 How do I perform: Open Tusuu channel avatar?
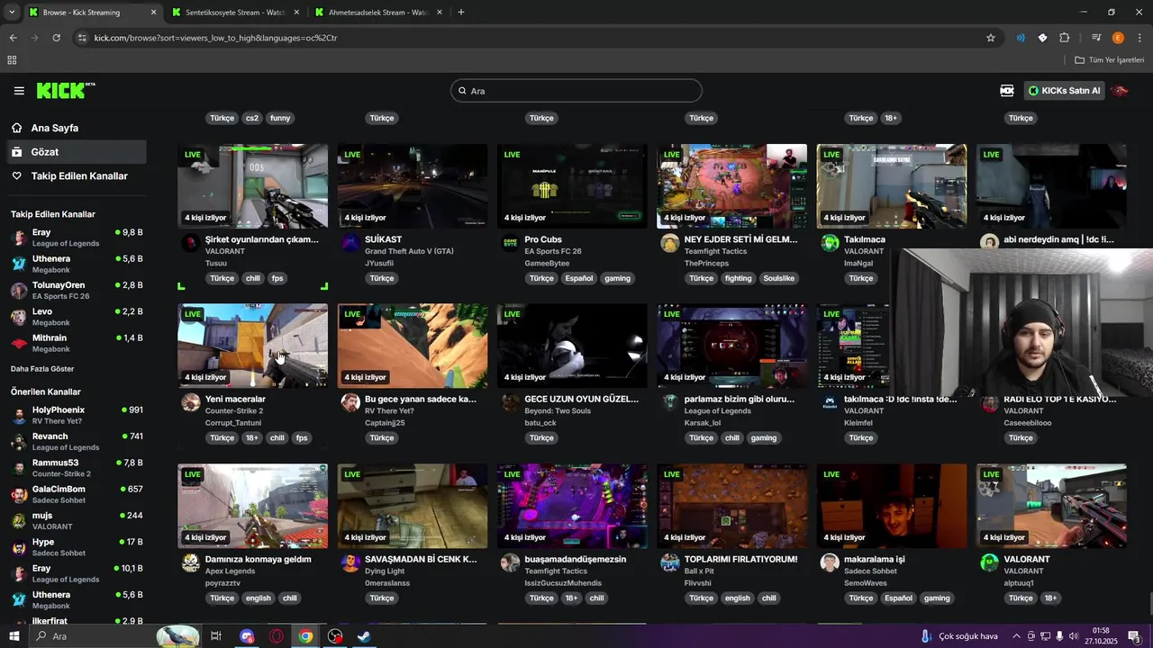click(x=190, y=243)
